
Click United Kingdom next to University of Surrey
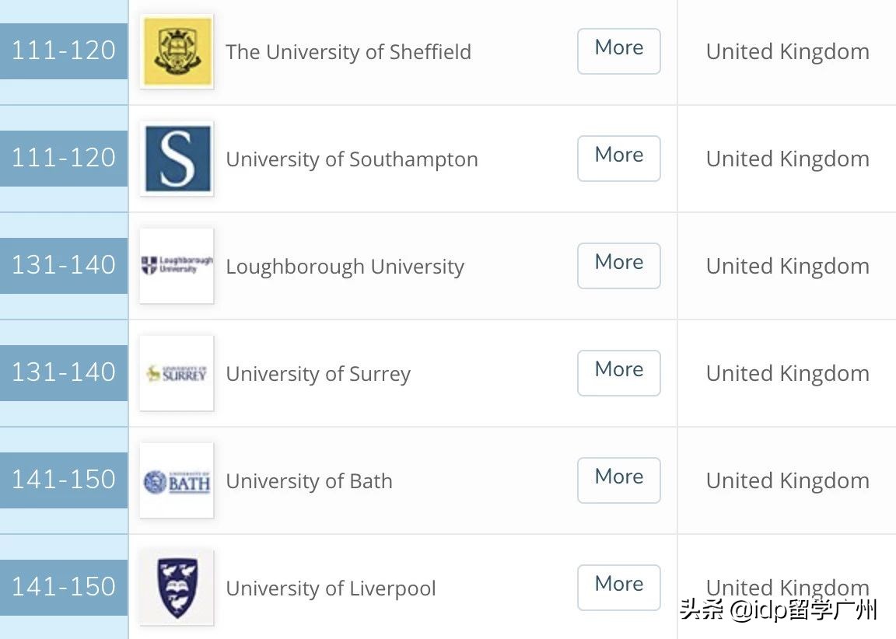[x=787, y=372]
